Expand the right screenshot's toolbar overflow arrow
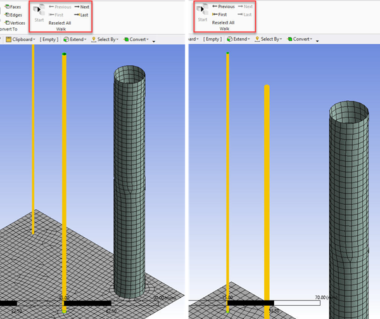 click(x=317, y=41)
